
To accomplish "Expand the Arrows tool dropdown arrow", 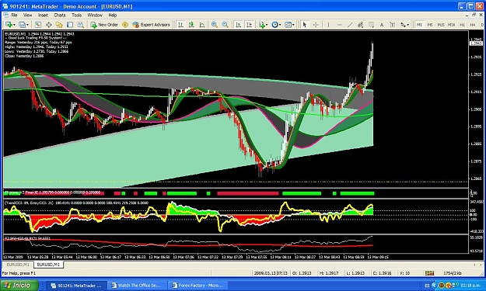I will pos(408,25).
